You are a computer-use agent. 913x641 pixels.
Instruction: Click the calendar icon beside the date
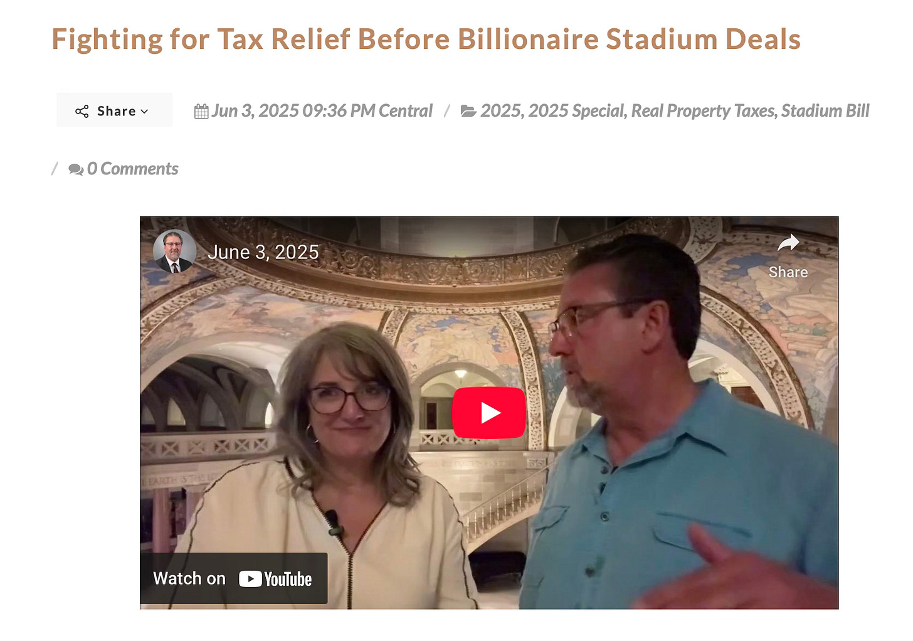pos(201,112)
